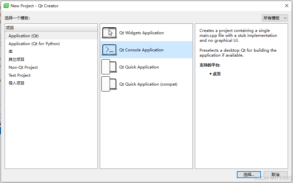Viewport: 293px width, 183px height.
Task: Select the 其它项目 category
Action: coord(51,59)
